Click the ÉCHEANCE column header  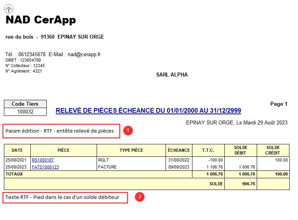click(x=179, y=150)
